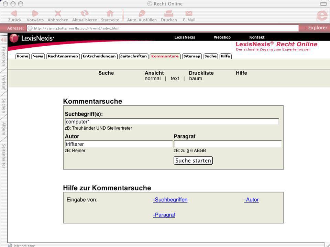Open the Album side tab
The image size is (330, 247).
3,129
